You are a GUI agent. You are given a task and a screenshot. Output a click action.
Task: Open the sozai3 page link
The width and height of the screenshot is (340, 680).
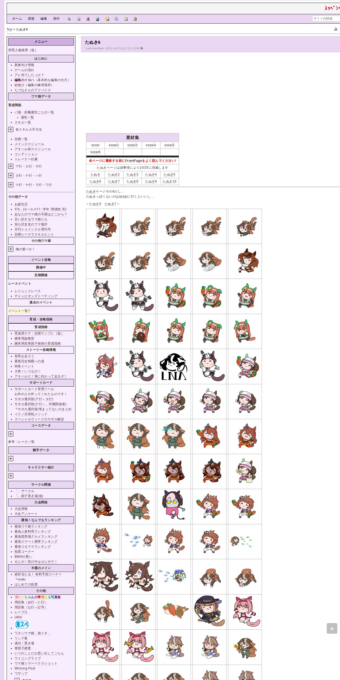pyautogui.click(x=132, y=145)
